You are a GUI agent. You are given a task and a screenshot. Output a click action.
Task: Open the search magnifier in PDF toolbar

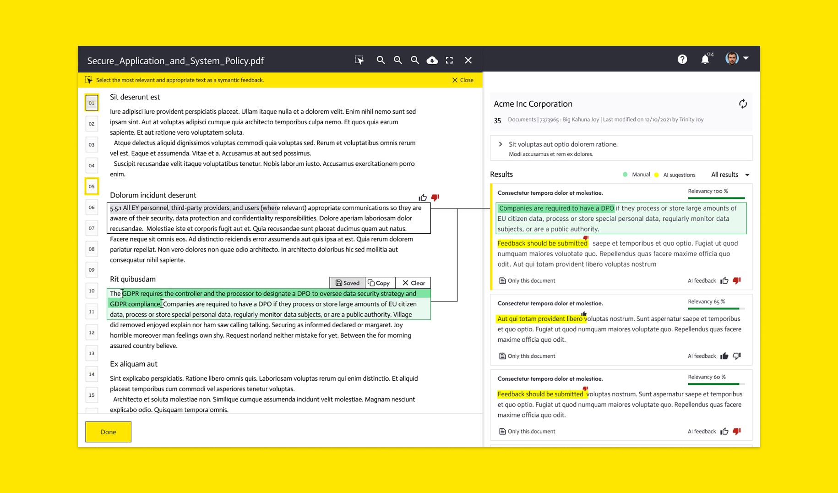[x=381, y=60]
